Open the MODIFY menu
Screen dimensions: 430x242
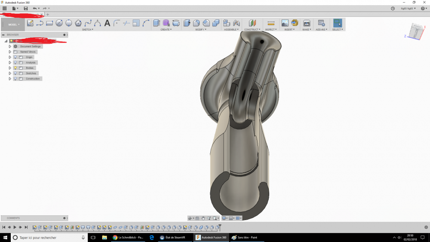click(200, 30)
